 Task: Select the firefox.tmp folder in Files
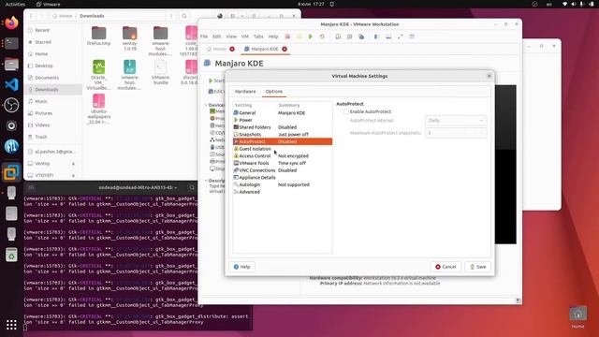tap(98, 37)
